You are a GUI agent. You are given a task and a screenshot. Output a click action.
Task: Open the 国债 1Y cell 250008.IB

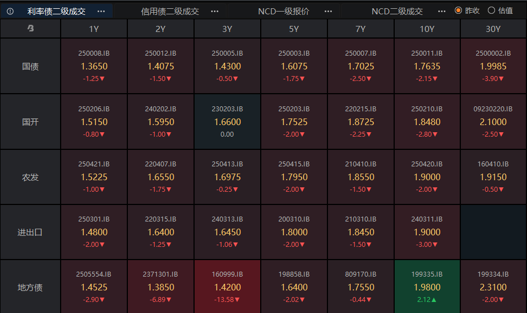click(94, 66)
